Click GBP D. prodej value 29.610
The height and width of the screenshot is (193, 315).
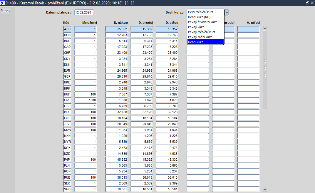pos(142,76)
